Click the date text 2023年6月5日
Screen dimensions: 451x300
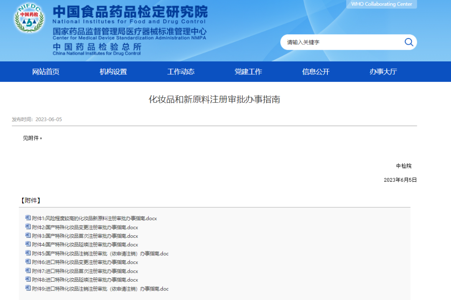pyautogui.click(x=400, y=180)
